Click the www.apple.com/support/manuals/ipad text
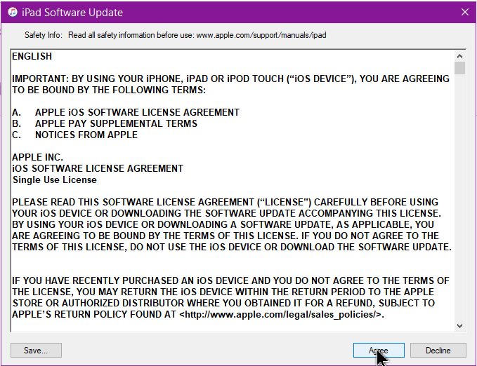 coord(261,35)
